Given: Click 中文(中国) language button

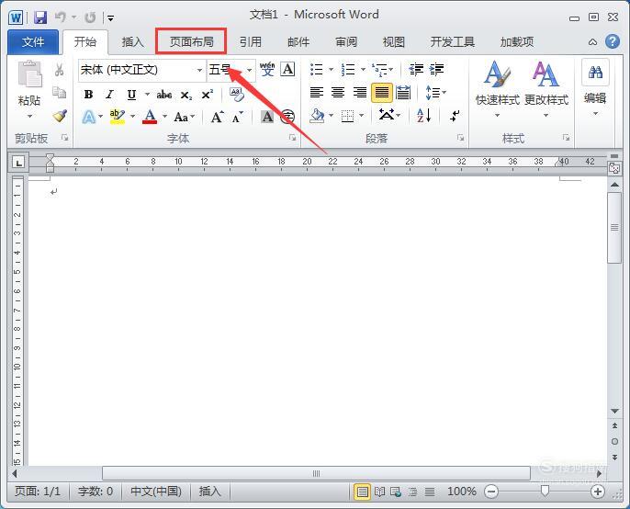Looking at the screenshot, I should click(x=156, y=492).
